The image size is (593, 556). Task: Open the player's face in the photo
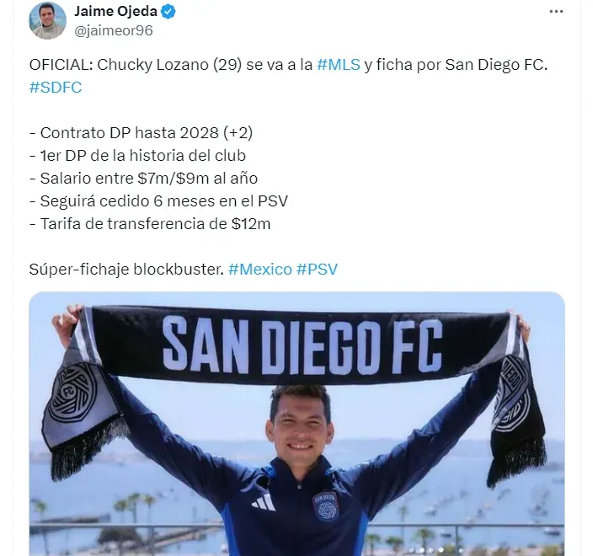click(300, 424)
